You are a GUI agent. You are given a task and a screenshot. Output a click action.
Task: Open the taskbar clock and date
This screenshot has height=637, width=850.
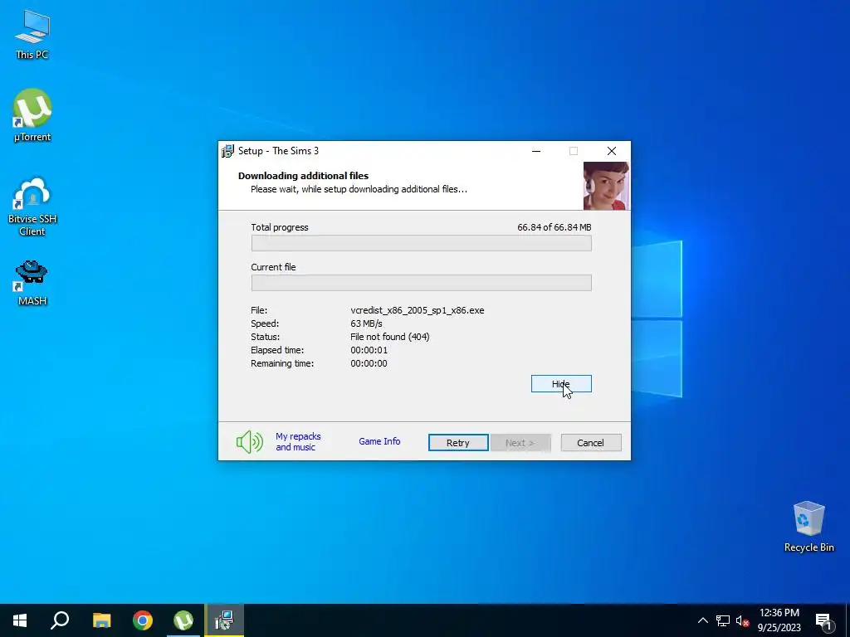(779, 620)
